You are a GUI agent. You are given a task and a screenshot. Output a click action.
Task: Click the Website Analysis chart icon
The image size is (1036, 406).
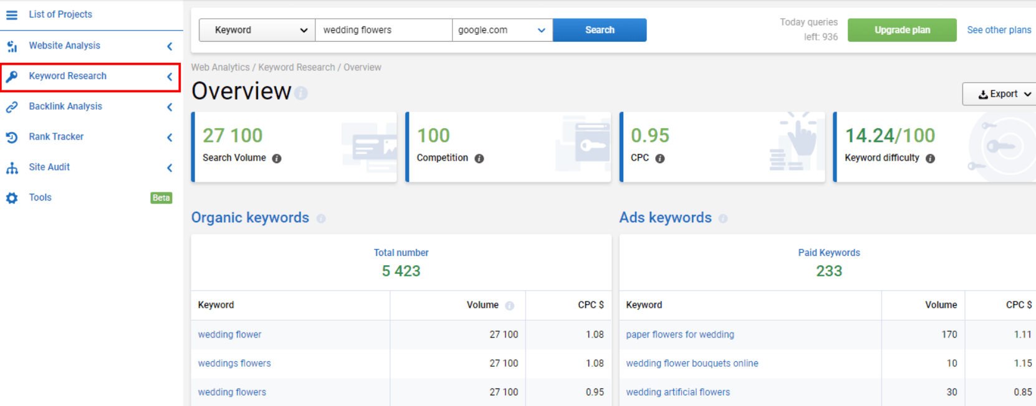12,46
